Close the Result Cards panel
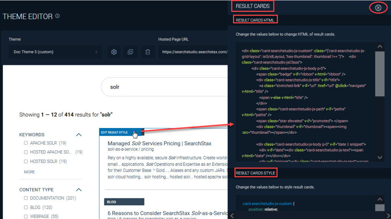The image size is (391, 219). point(378,8)
